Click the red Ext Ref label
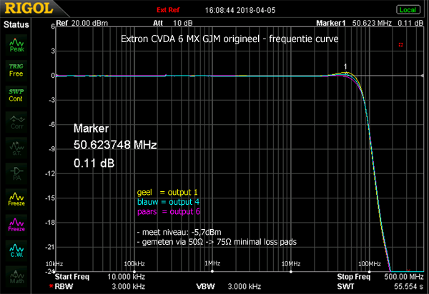The image size is (429, 294). (x=168, y=10)
